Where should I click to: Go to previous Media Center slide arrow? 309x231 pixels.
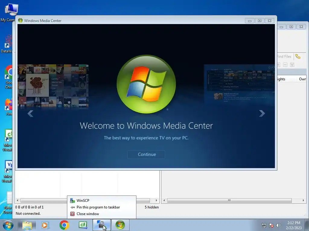pos(30,113)
